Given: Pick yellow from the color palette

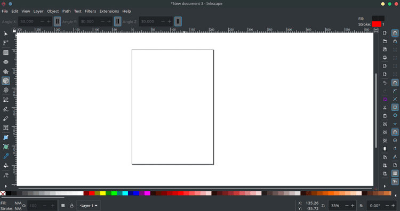Looking at the screenshot, I should (x=103, y=193).
